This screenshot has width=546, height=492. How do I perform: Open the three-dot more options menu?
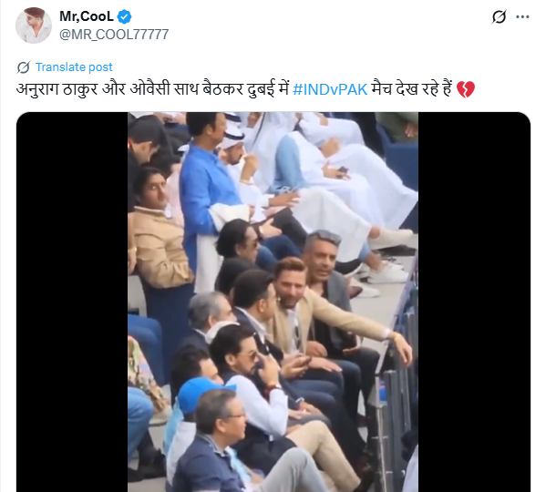pos(522,16)
